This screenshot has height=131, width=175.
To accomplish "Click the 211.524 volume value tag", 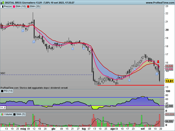I will point(170,114).
